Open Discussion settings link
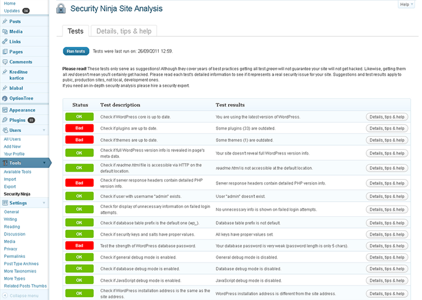This screenshot has height=300, width=422. point(15,234)
